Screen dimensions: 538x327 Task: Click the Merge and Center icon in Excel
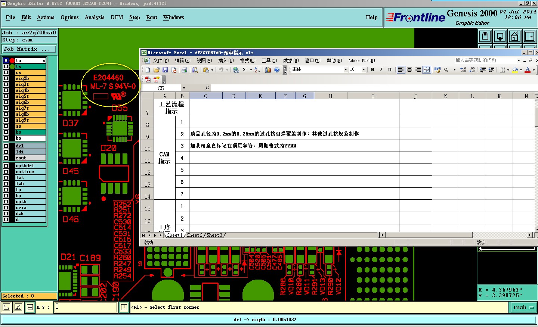click(x=427, y=70)
